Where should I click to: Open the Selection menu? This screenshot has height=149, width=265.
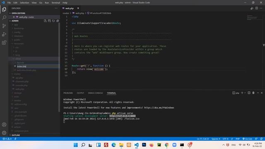(24, 2)
